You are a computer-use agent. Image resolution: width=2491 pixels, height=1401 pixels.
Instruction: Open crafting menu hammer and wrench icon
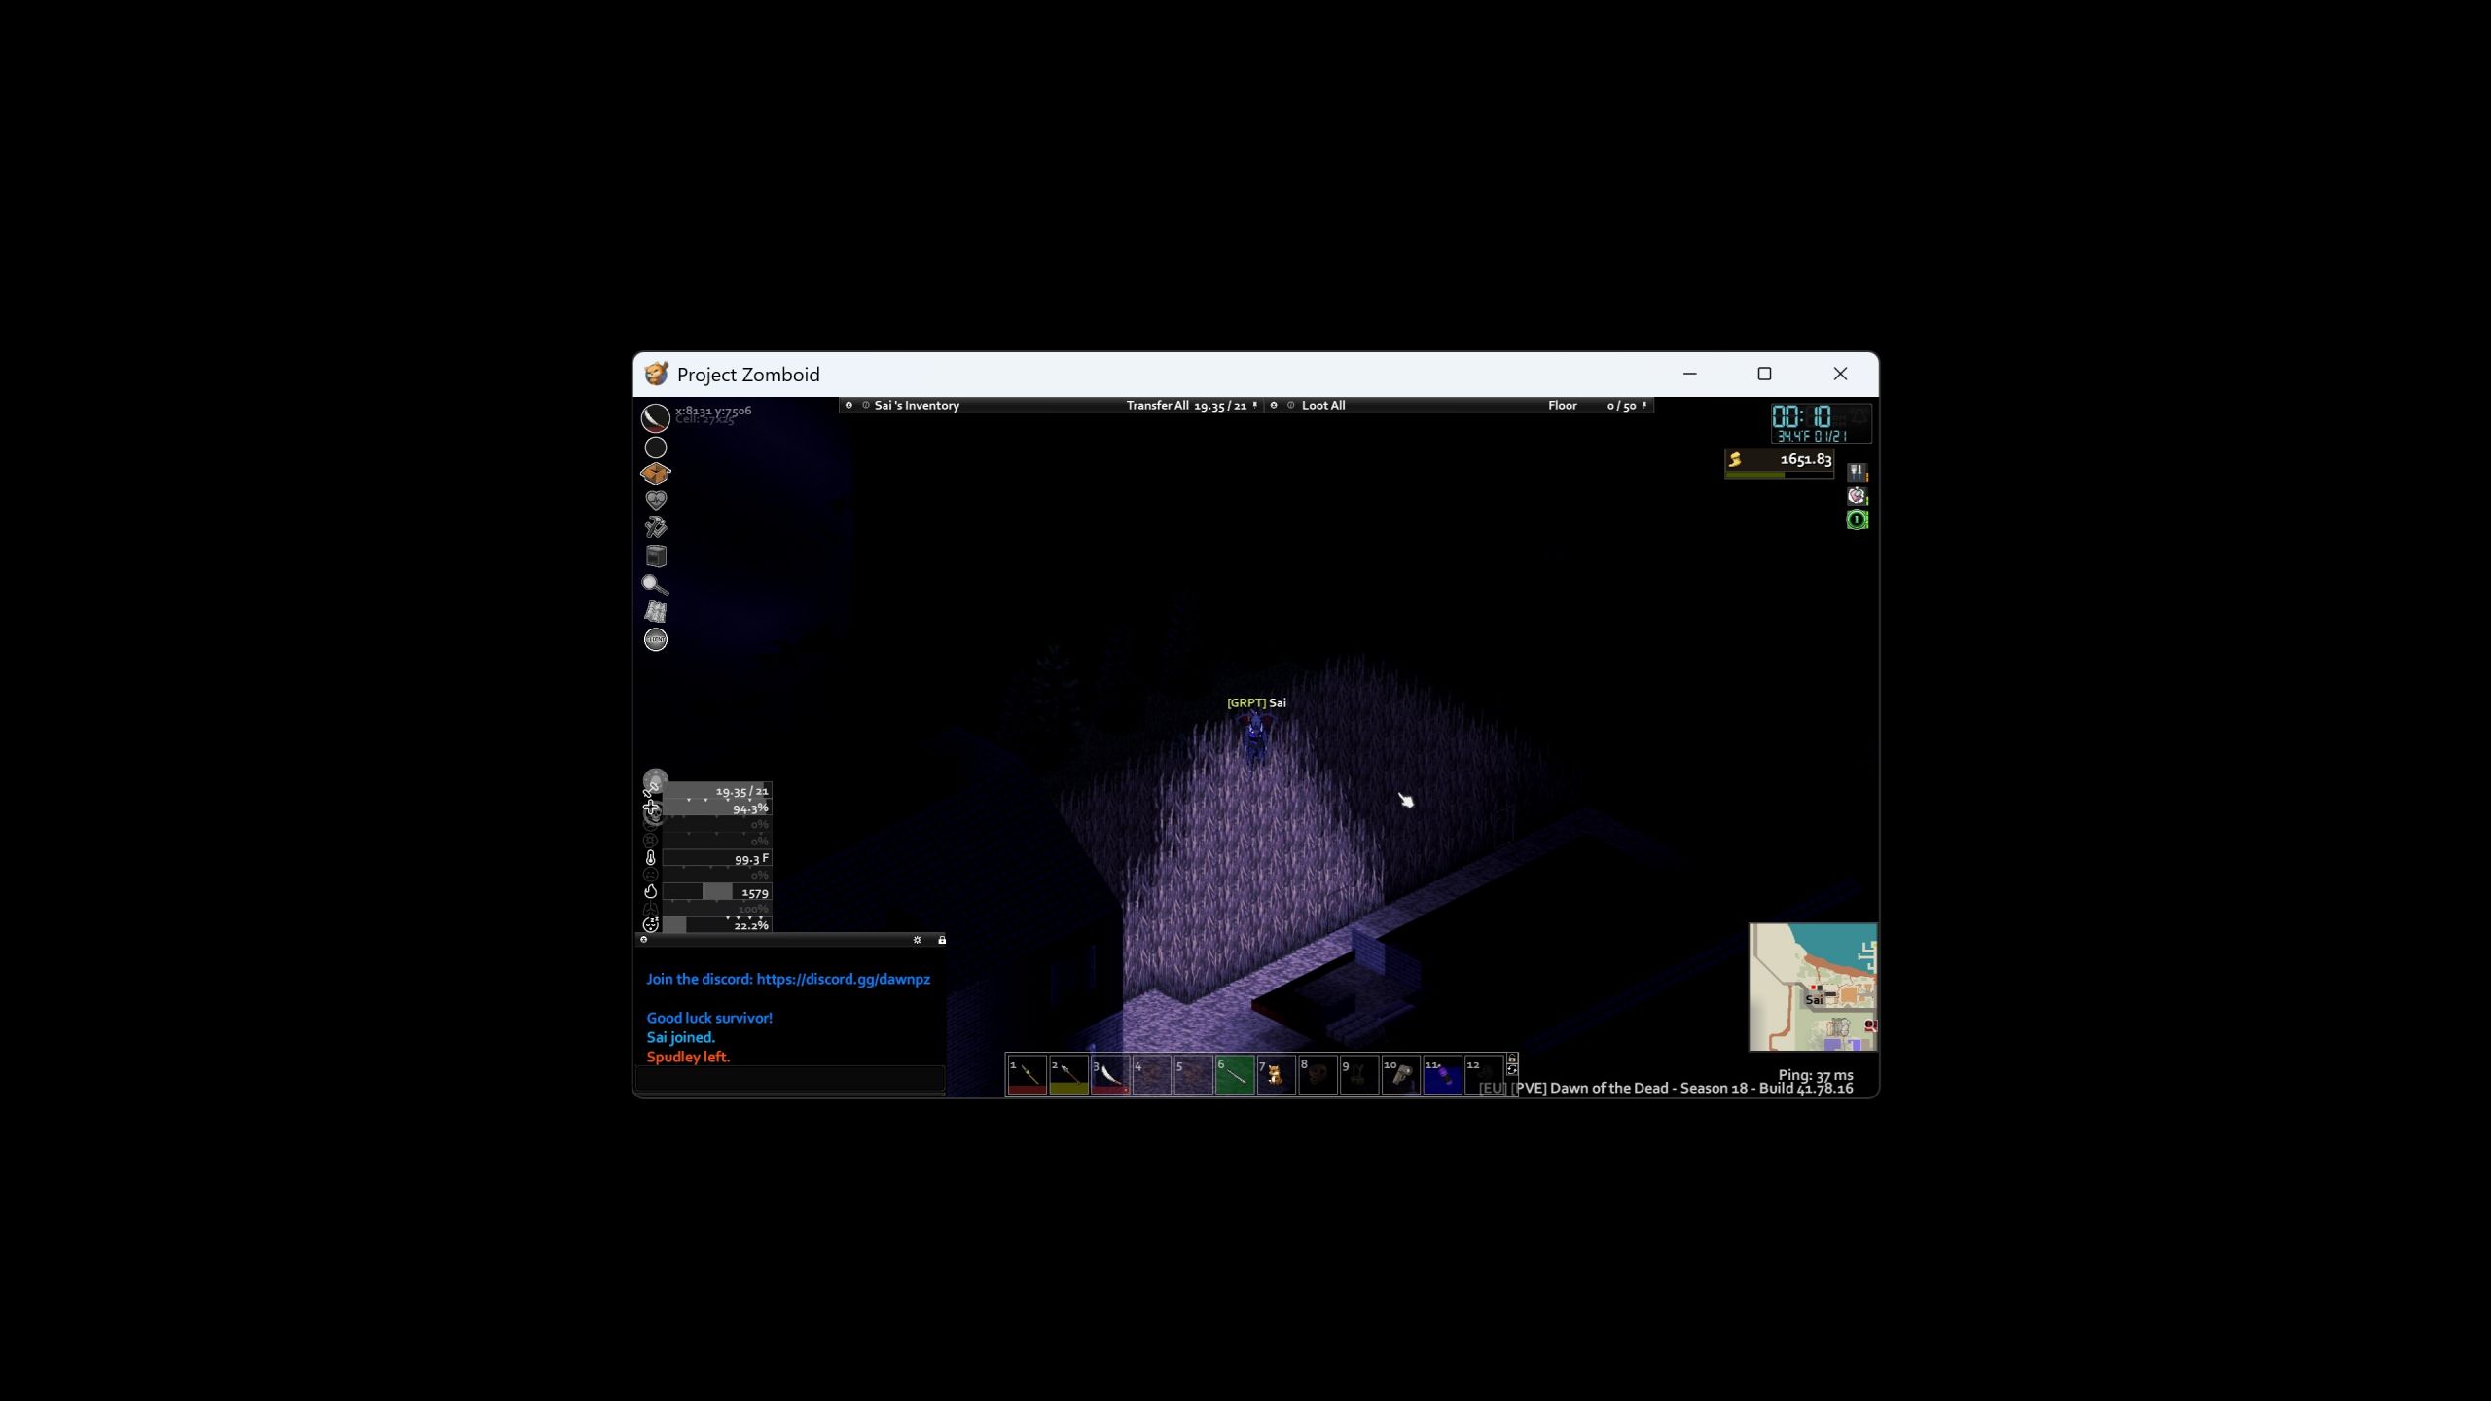point(656,528)
